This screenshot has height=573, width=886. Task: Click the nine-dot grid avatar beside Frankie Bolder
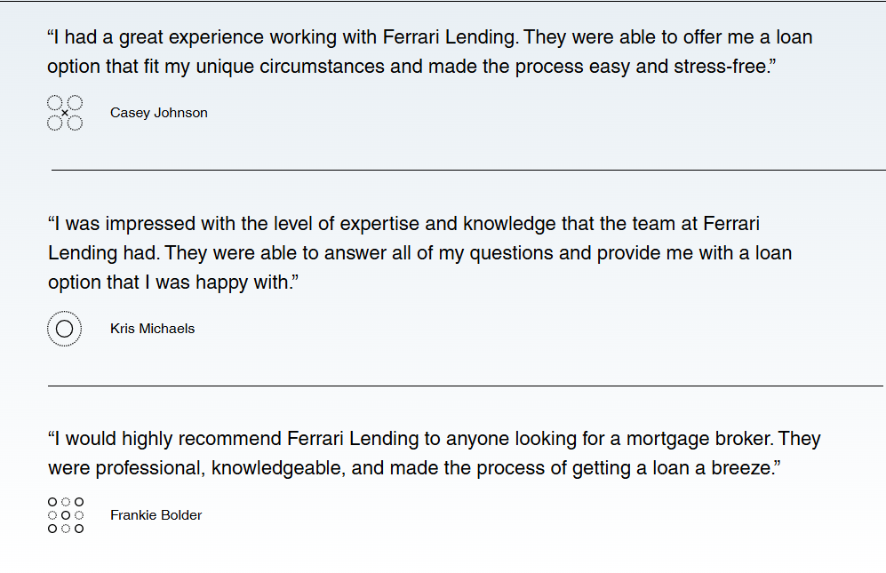click(66, 515)
